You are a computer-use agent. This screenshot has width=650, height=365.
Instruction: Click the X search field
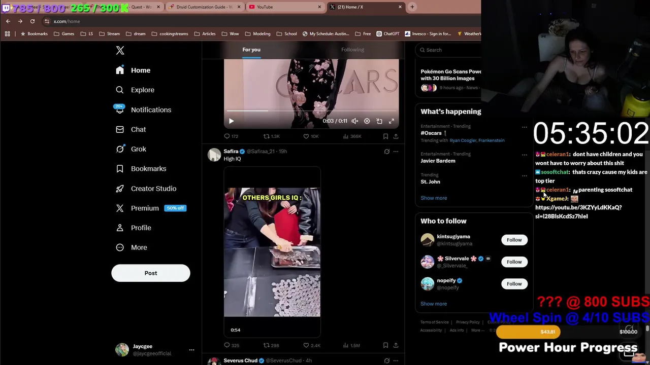coord(448,50)
